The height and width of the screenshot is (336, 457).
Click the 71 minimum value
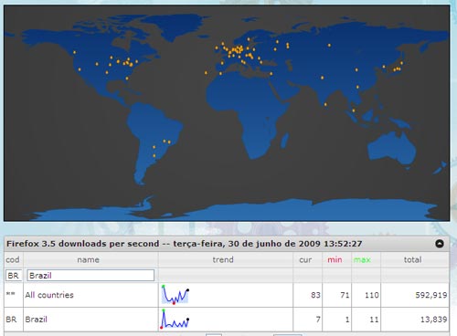(345, 295)
